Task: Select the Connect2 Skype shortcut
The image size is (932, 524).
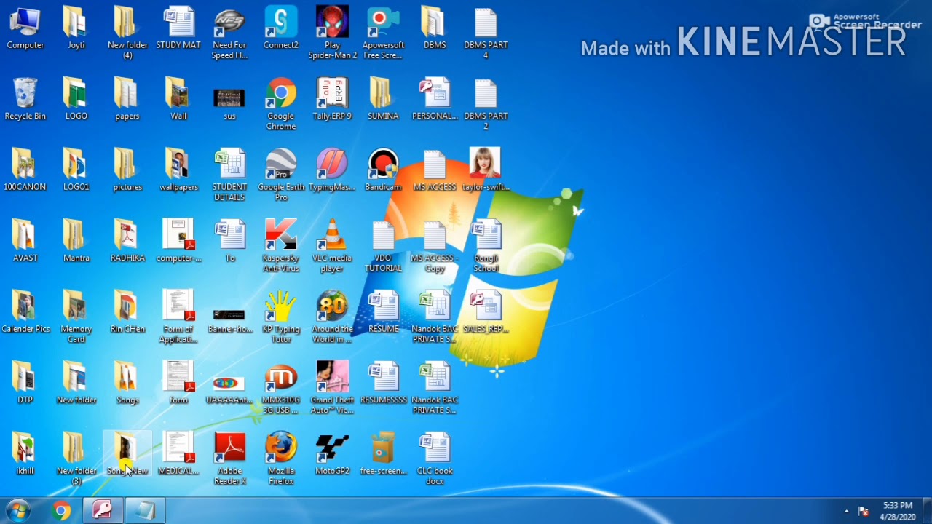Action: (x=281, y=29)
